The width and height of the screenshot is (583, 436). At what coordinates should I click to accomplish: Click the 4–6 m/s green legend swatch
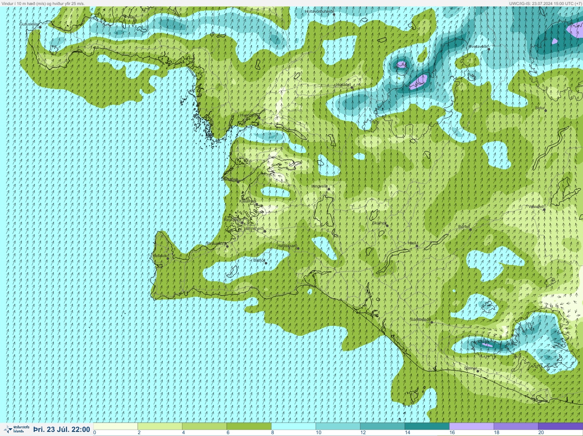(x=205, y=426)
